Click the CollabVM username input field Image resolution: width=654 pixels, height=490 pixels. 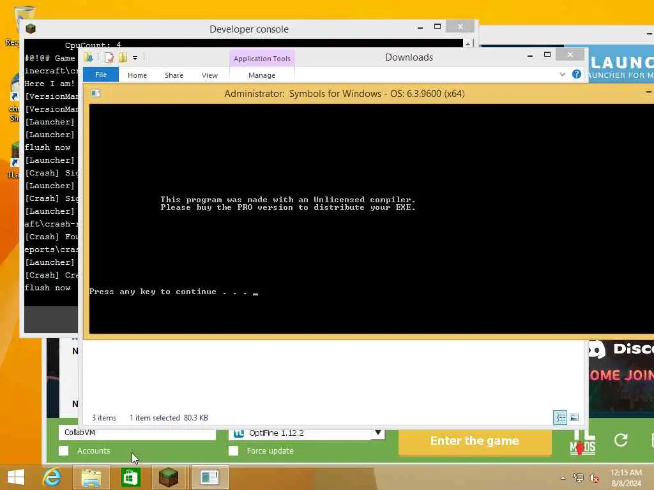tap(137, 433)
